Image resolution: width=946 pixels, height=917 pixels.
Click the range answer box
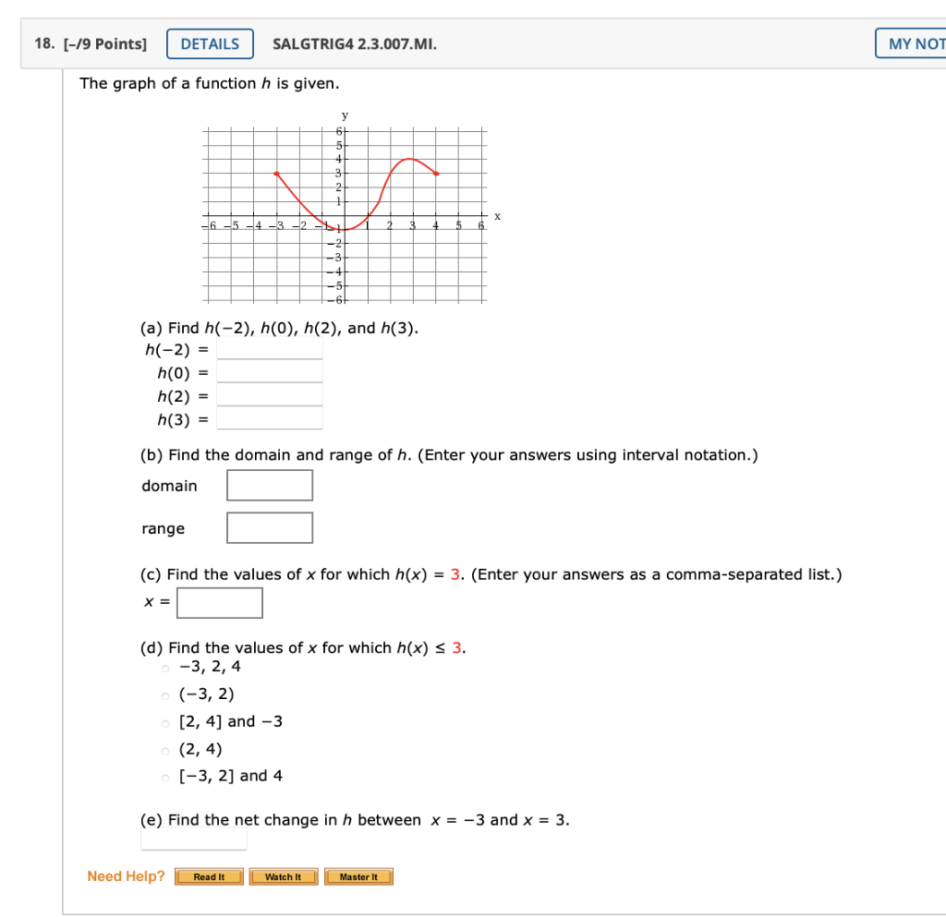269,527
